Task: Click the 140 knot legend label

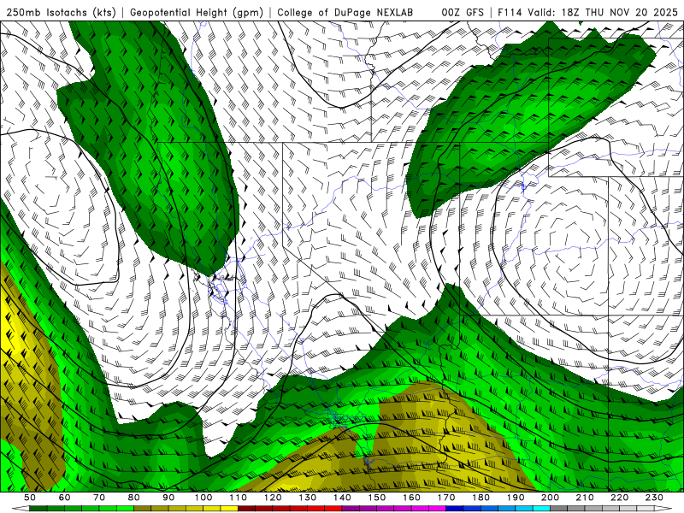Action: tap(342, 498)
